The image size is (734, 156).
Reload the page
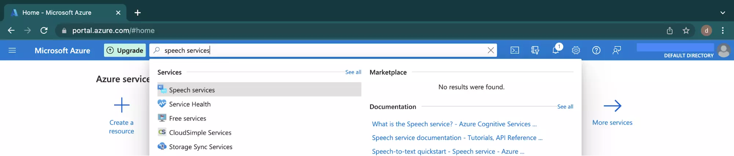coord(44,30)
